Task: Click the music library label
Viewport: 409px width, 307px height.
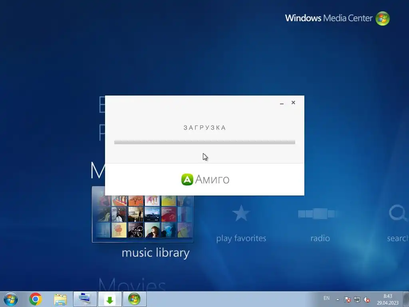Action: [156, 253]
